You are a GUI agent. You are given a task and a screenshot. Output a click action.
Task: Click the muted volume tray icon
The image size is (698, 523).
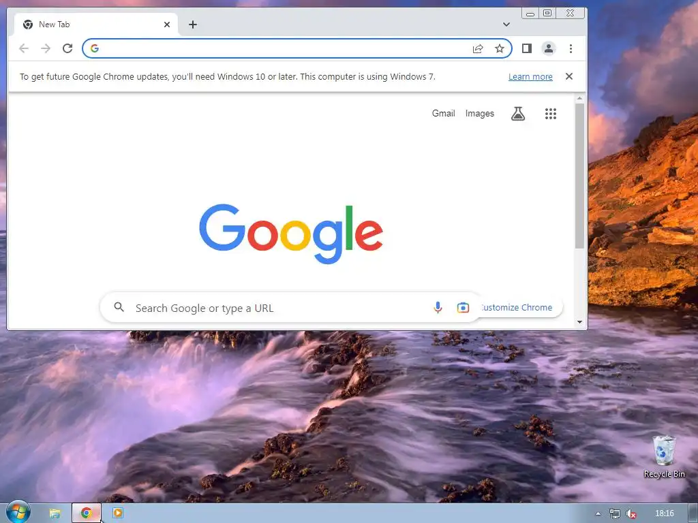click(631, 513)
